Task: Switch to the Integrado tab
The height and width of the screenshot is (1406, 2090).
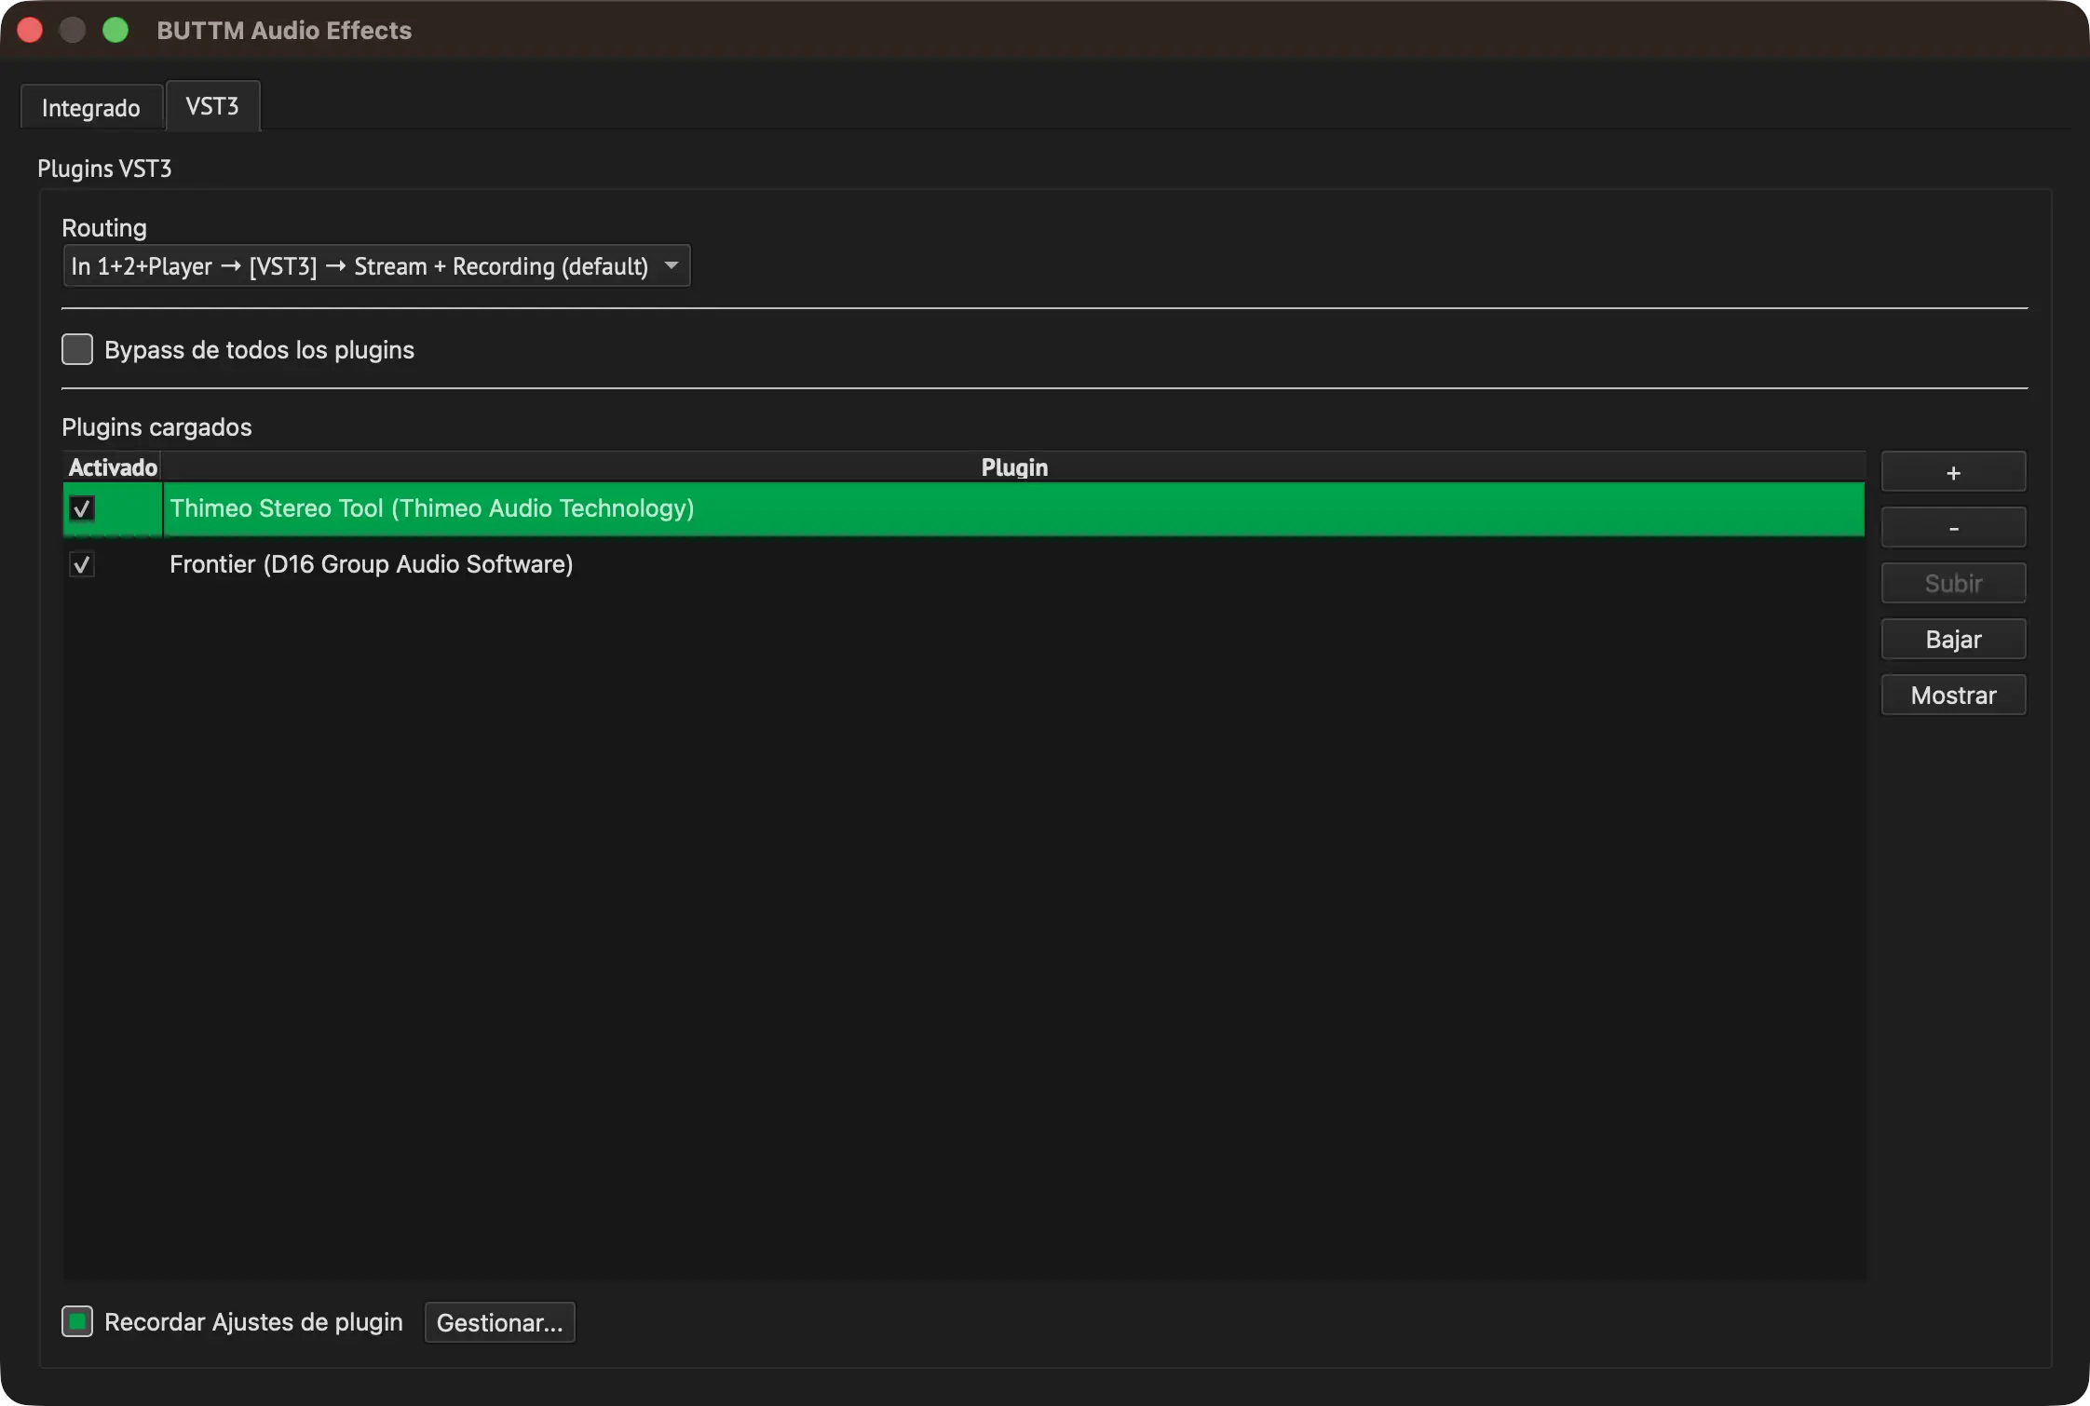Action: 91,107
